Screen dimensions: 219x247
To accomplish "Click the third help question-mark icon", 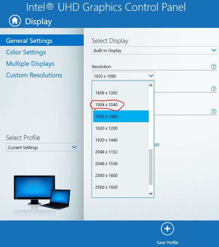I will coord(213,111).
